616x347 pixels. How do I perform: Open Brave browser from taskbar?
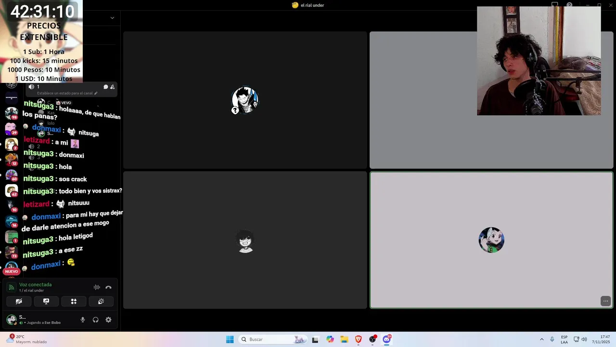click(358, 339)
